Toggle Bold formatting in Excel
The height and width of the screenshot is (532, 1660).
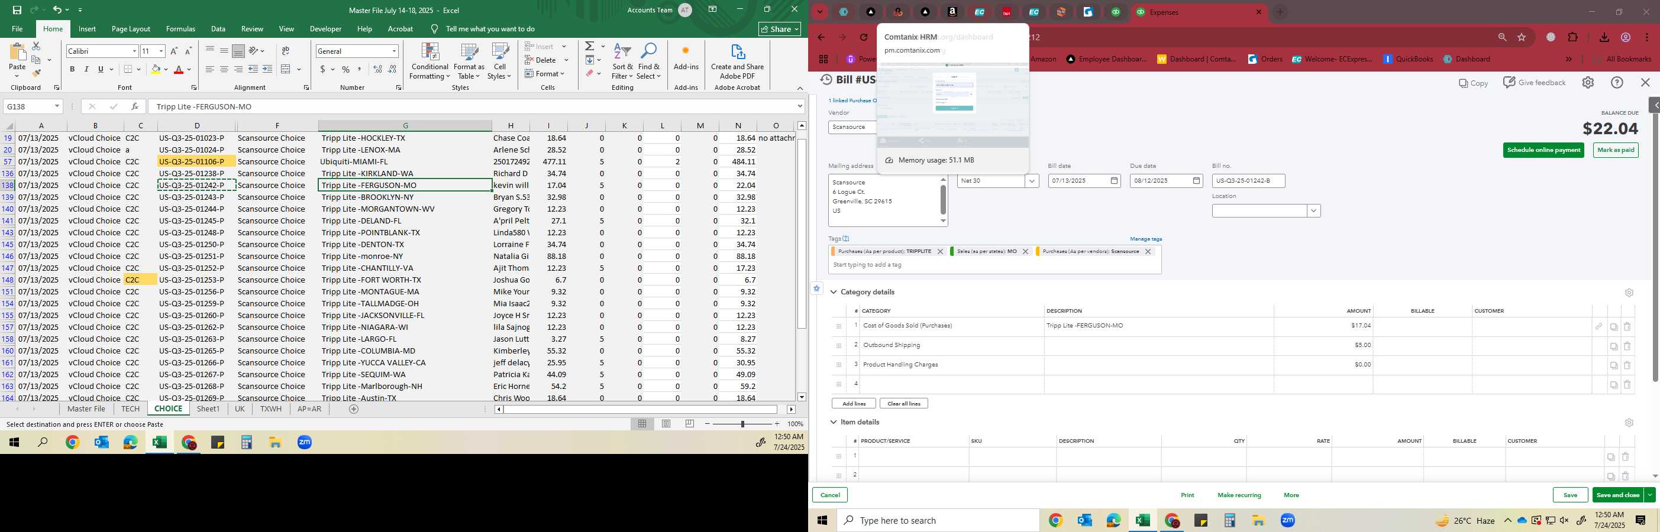[x=72, y=70]
